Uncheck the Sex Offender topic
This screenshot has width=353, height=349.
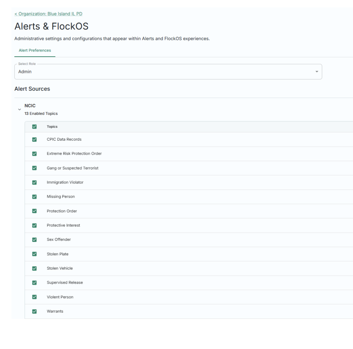[34, 240]
